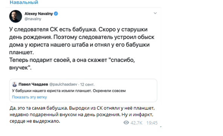
Task: Select the quoted tweet text about планшет
Action: 69,91
